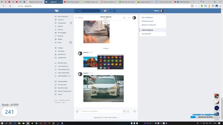This screenshot has width=223, height=125.
Task: Open Видео in the left menu
Action: 60,39
